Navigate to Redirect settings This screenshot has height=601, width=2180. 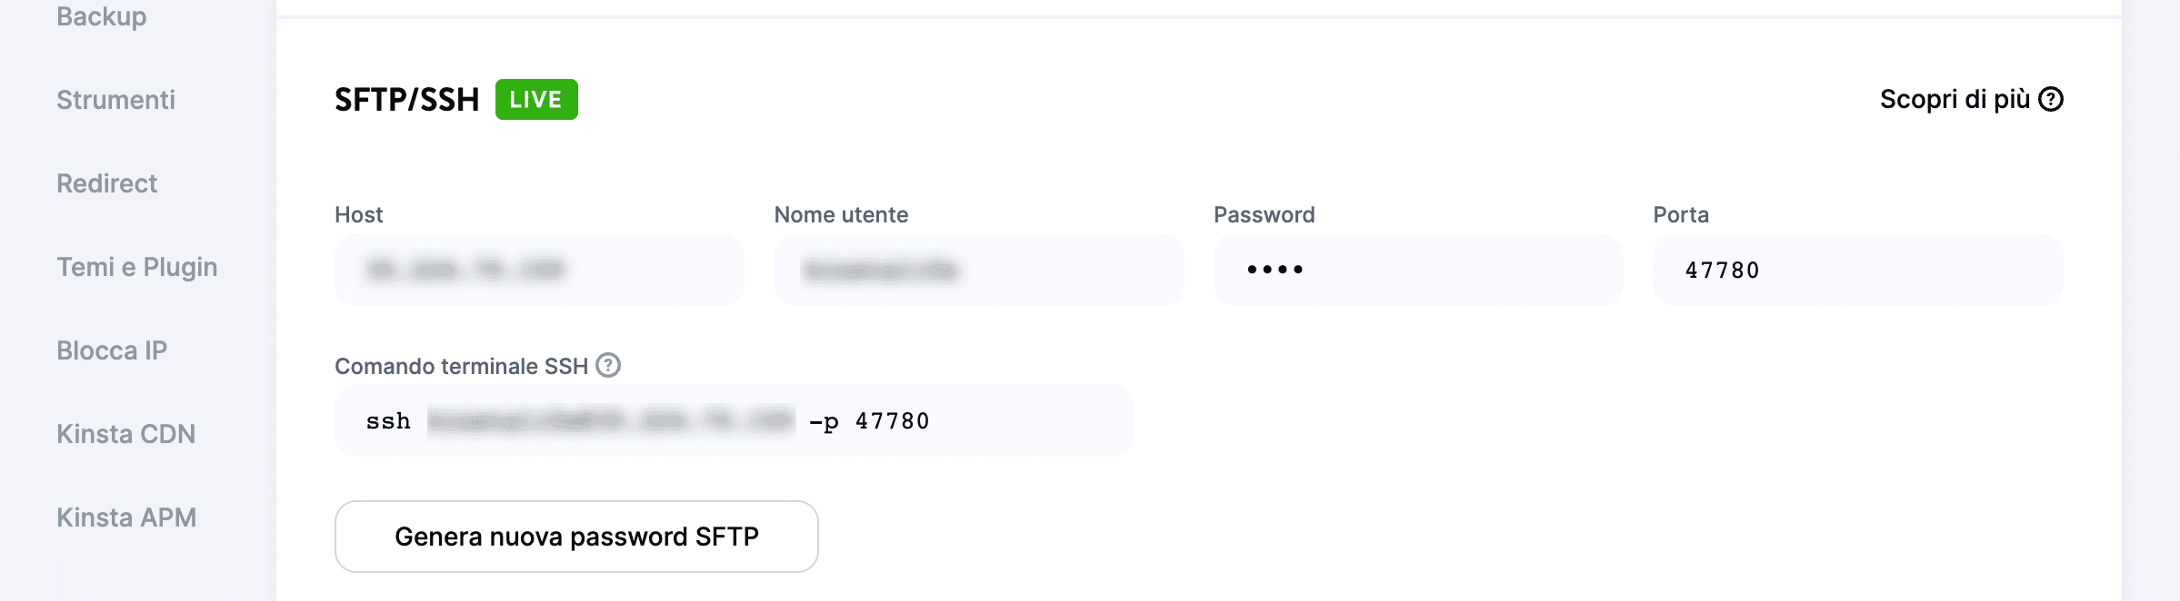tap(107, 182)
